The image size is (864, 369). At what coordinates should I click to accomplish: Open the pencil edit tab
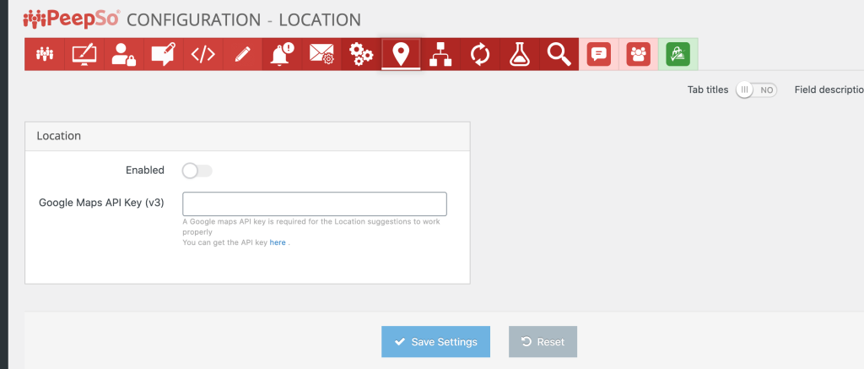pyautogui.click(x=242, y=54)
